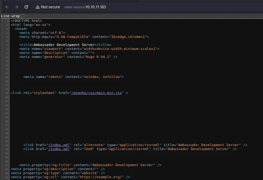Click line number 19 in the gutter
Viewport: 263px width, 180px height.
7,93
